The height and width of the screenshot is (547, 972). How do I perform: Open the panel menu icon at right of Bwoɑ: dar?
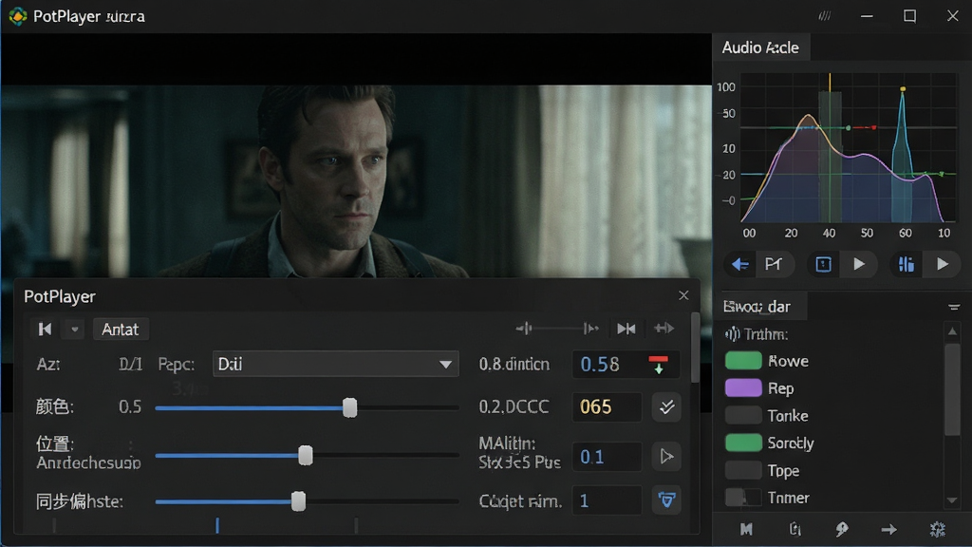[x=953, y=307]
